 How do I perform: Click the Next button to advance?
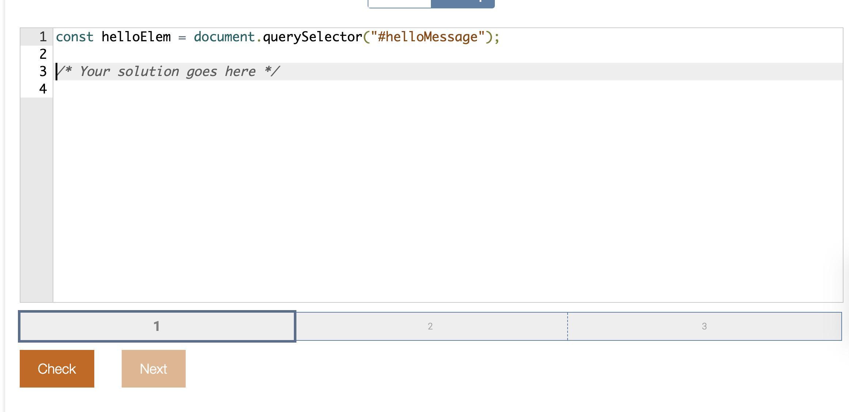[153, 368]
